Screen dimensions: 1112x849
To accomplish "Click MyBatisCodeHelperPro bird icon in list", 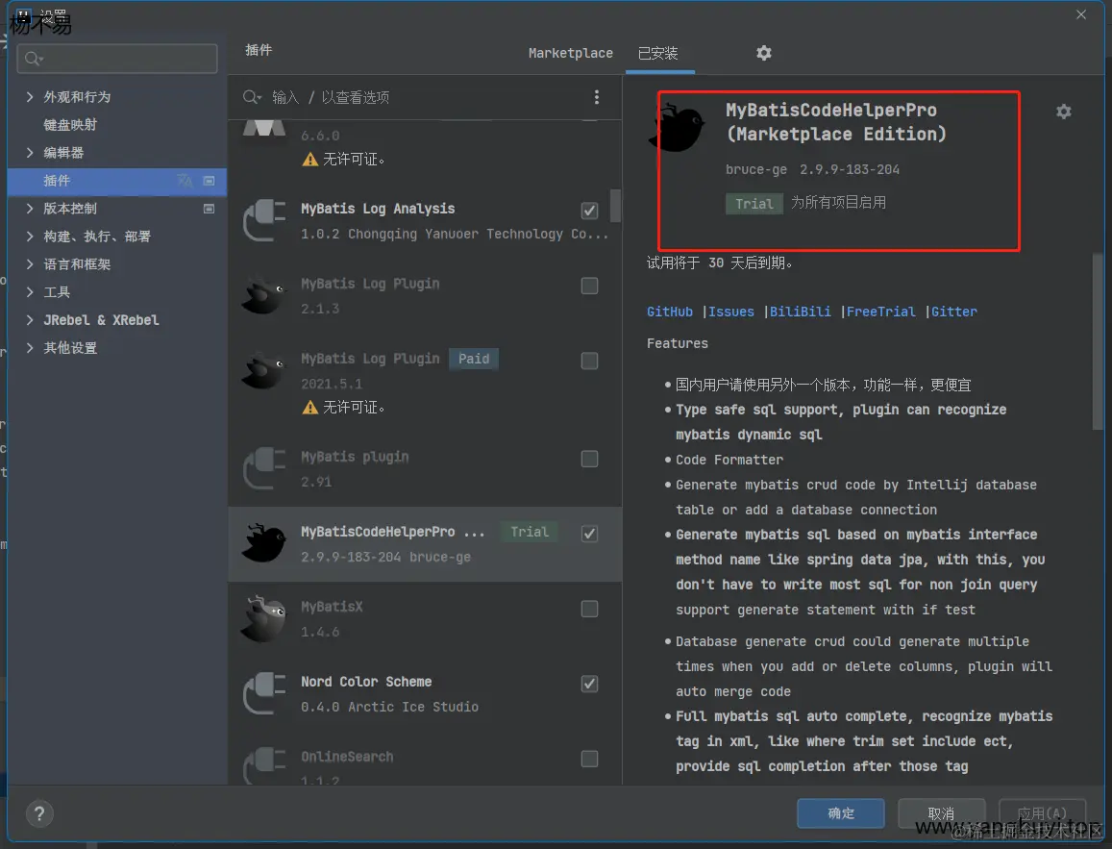I will point(263,543).
